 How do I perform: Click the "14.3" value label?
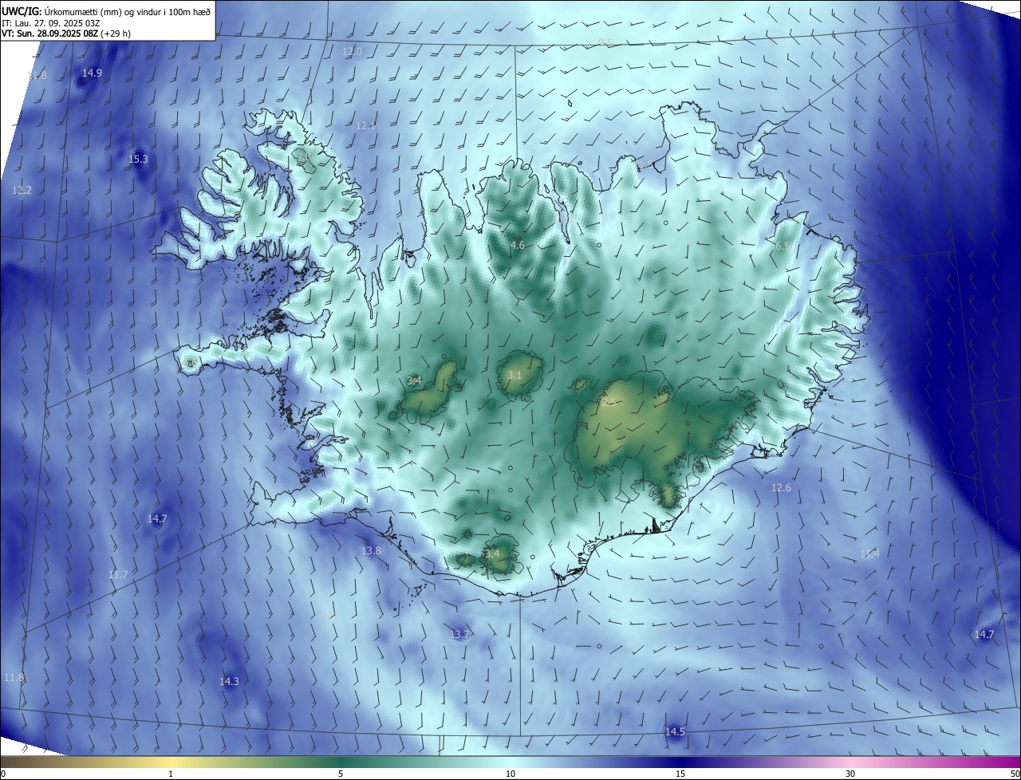(x=229, y=681)
